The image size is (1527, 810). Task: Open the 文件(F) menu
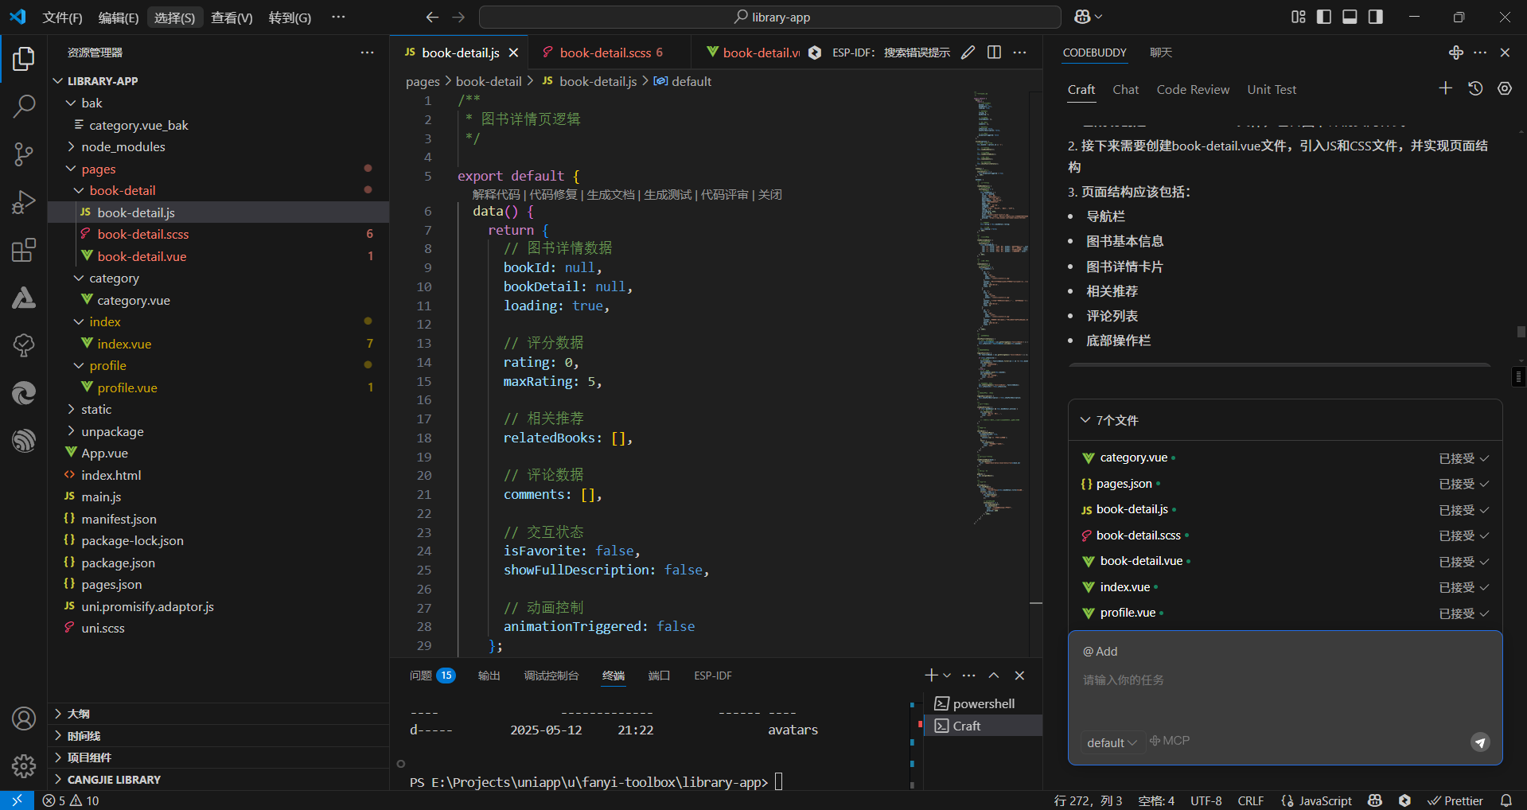click(x=62, y=18)
